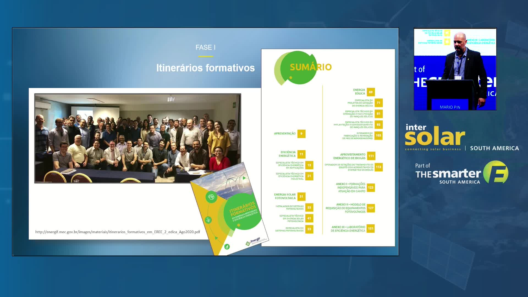Image resolution: width=528 pixels, height=297 pixels.
Task: Click 'EFICIÊNCIA ENERGÉTICA' section entry
Action: coord(288,154)
